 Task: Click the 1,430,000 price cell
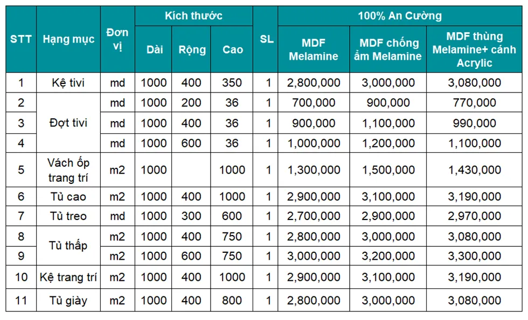pyautogui.click(x=474, y=170)
